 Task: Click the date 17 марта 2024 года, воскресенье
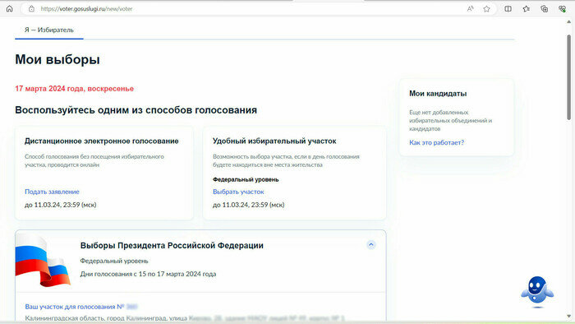pos(75,89)
